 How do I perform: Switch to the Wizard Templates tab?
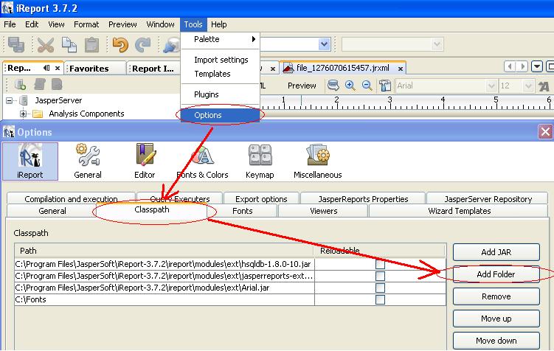coord(459,211)
